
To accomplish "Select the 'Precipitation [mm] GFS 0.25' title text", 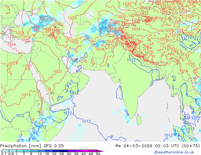I will click(32, 146).
